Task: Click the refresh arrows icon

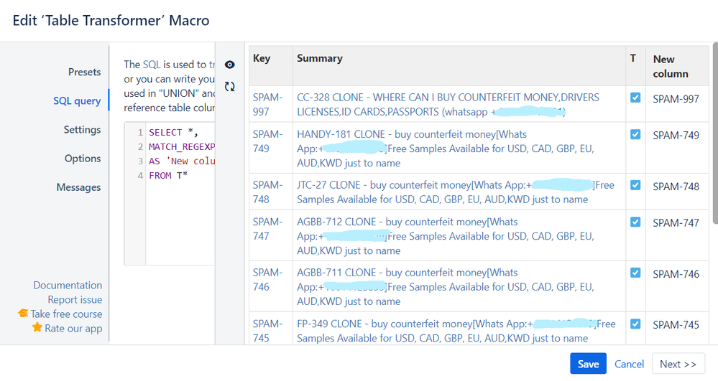Action: point(230,86)
